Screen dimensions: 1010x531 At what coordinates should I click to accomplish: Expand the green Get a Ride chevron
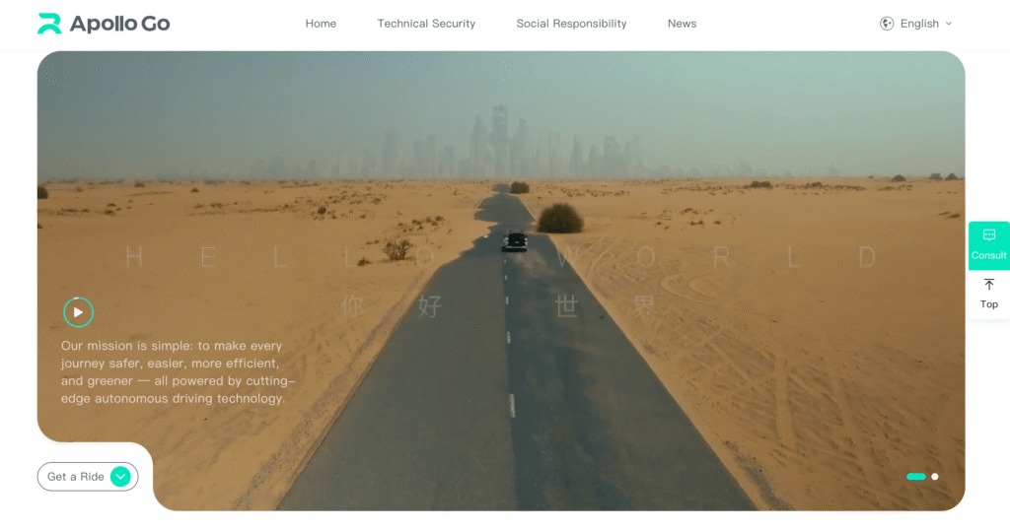(x=120, y=477)
